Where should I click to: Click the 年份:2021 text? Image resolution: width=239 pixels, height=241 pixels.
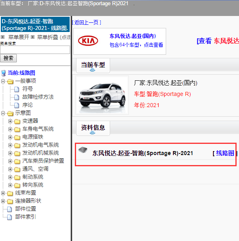click(x=147, y=105)
